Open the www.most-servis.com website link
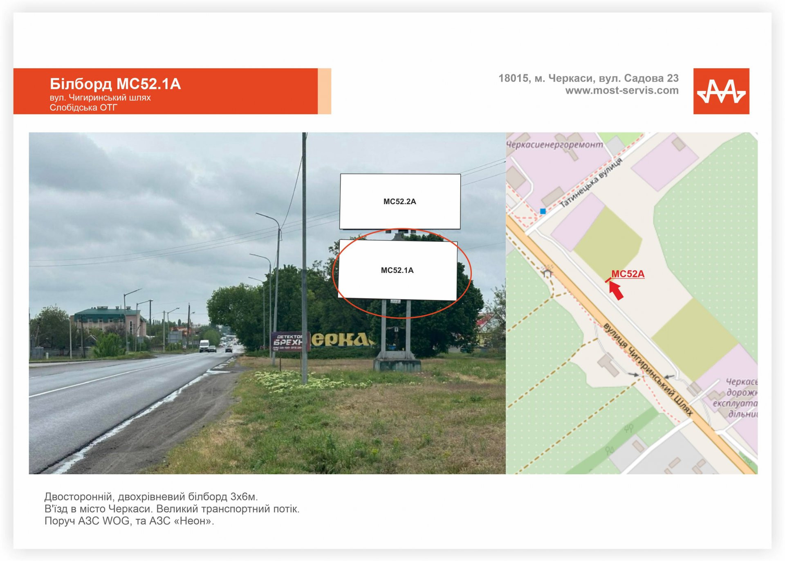 (621, 90)
